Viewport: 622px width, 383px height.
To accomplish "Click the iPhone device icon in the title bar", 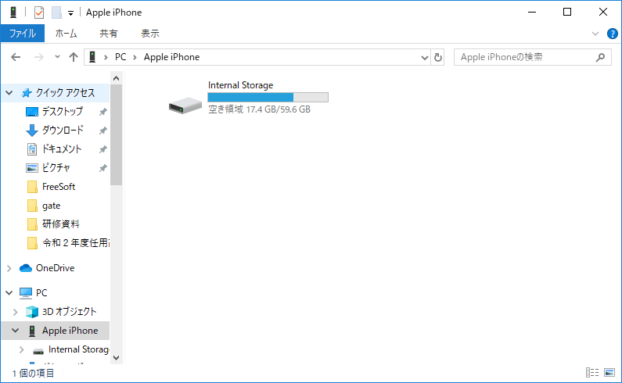I will [x=13, y=13].
